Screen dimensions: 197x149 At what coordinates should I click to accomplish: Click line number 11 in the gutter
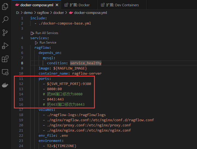point(21,79)
